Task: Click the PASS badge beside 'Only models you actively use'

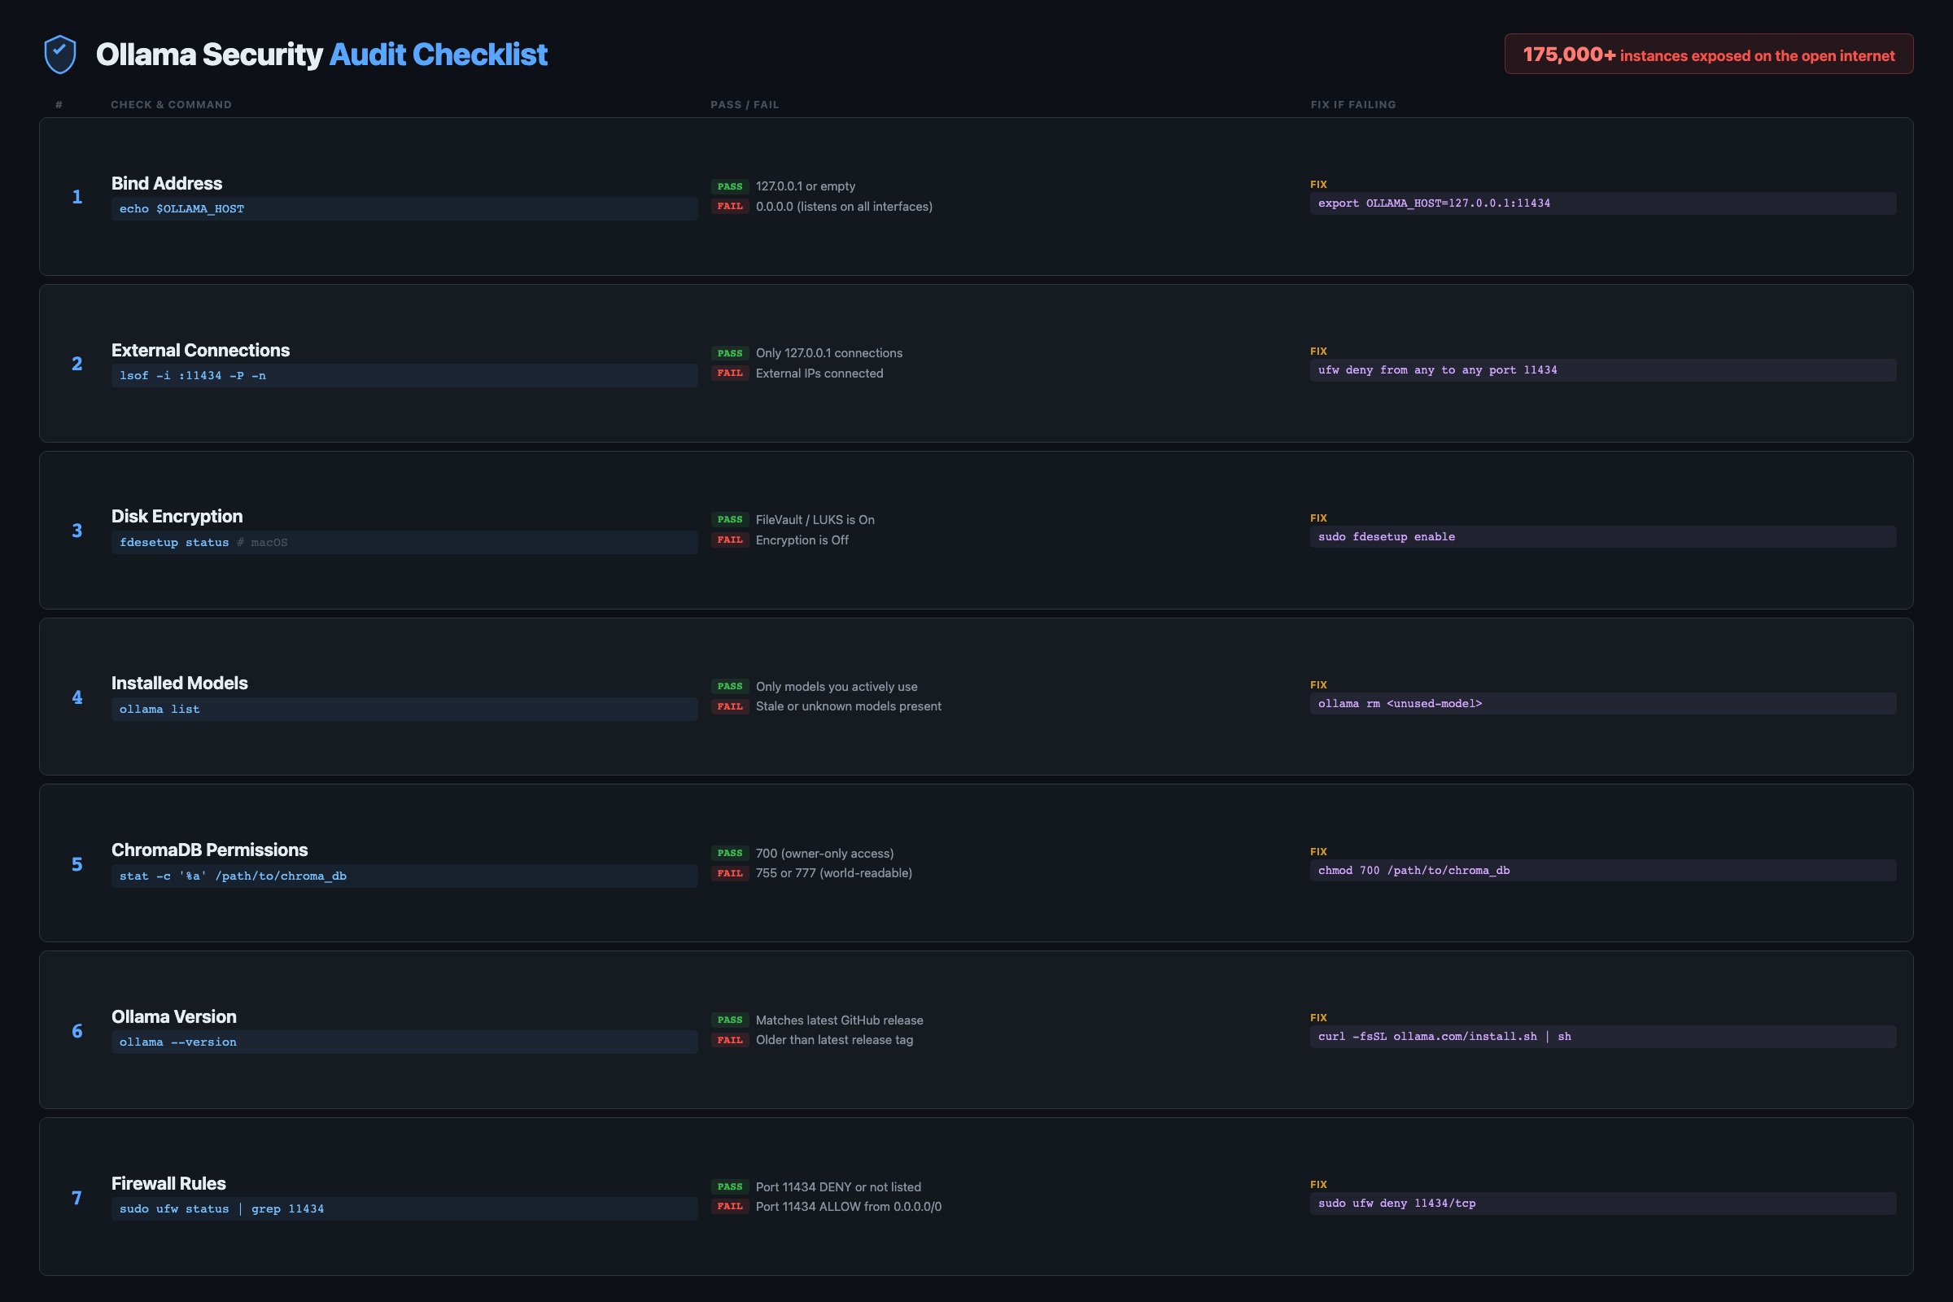Action: 730,687
